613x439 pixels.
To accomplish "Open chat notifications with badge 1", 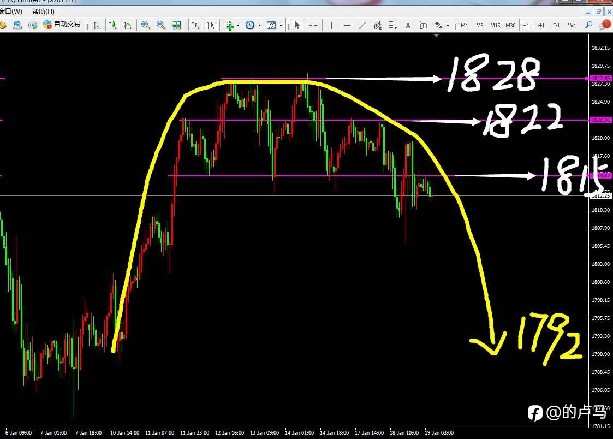I will 604,25.
